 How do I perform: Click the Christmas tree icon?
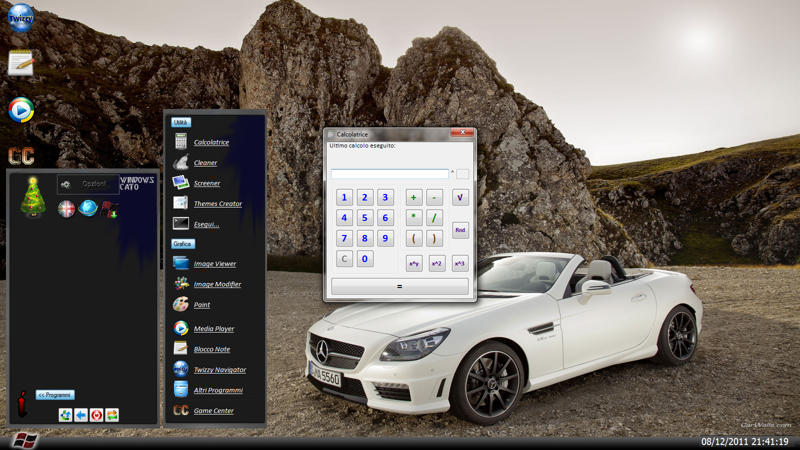point(33,197)
